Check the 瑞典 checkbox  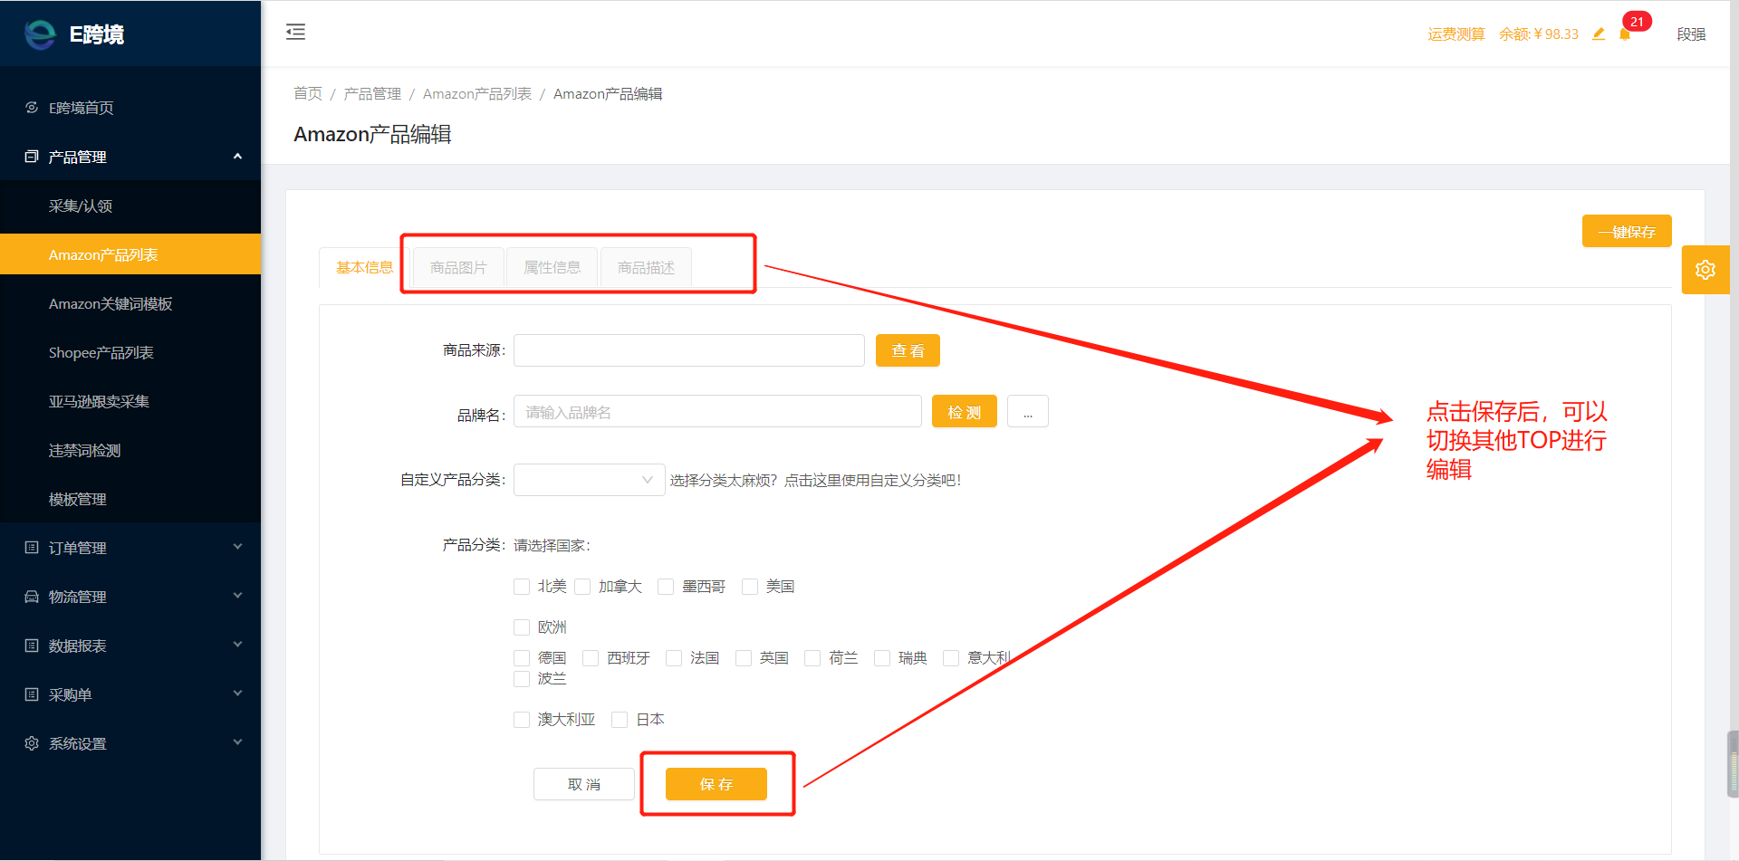tap(882, 658)
